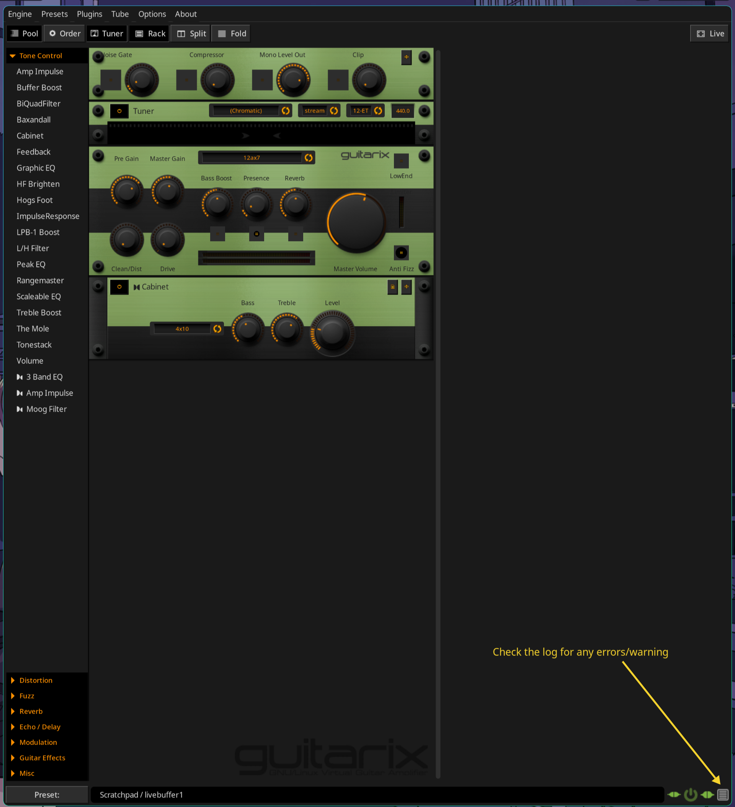Fold the rack units
735x807 pixels.
231,33
